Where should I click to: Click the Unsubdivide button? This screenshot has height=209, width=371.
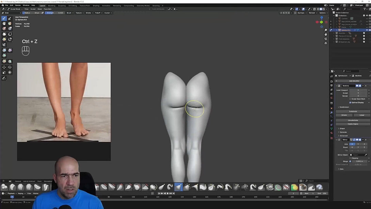[353, 120]
